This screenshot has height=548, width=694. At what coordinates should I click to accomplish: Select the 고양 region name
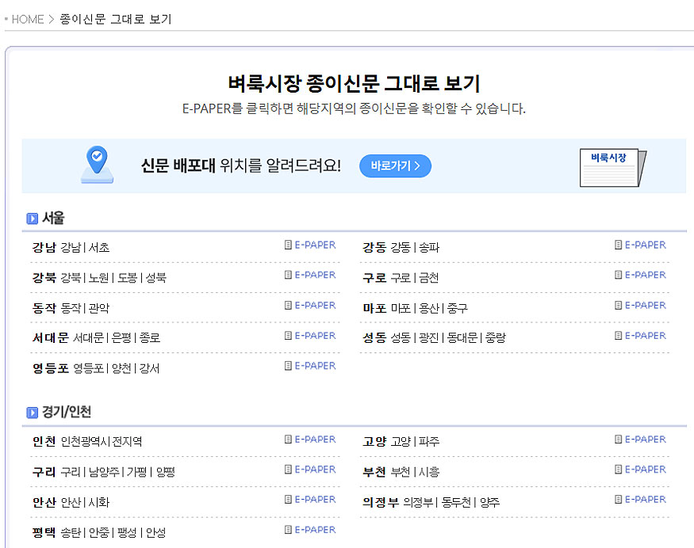[374, 442]
